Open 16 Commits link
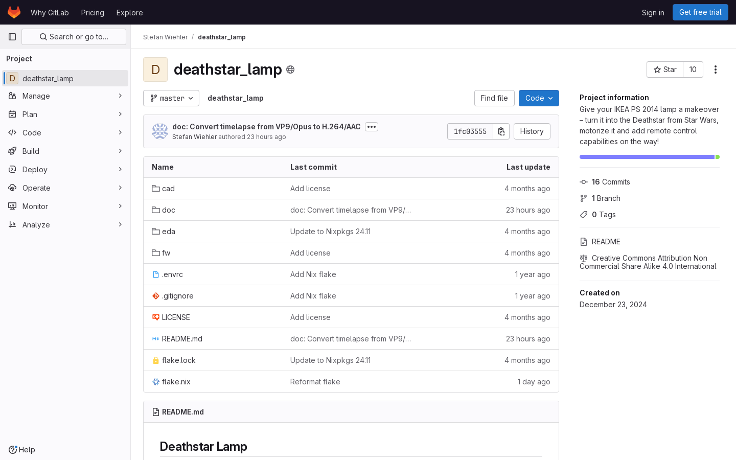 (x=611, y=182)
